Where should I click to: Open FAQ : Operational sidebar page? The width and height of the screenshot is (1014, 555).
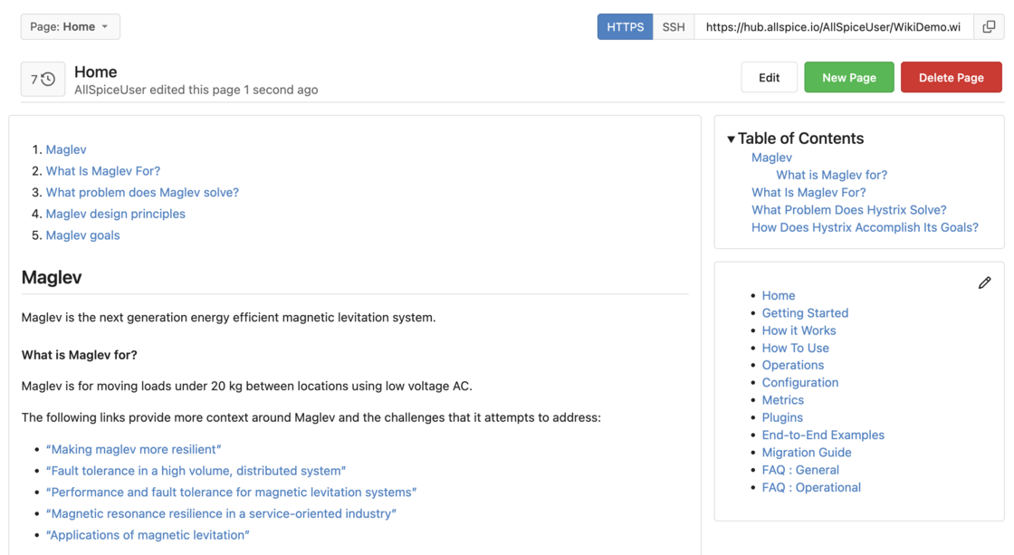[811, 487]
